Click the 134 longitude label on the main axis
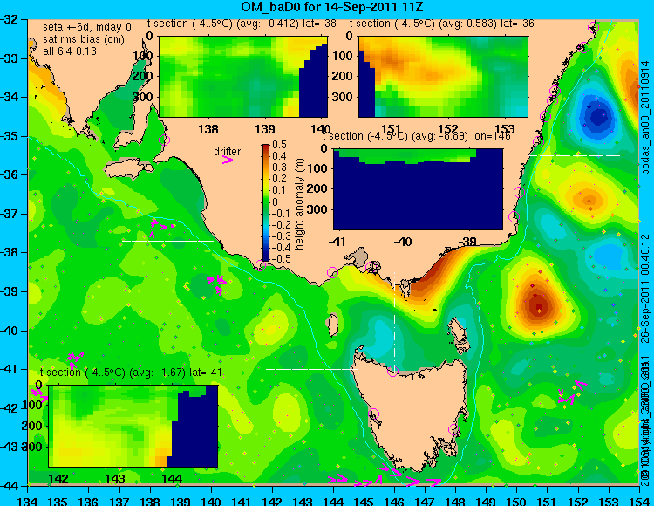This screenshot has height=506, width=654. pyautogui.click(x=28, y=500)
